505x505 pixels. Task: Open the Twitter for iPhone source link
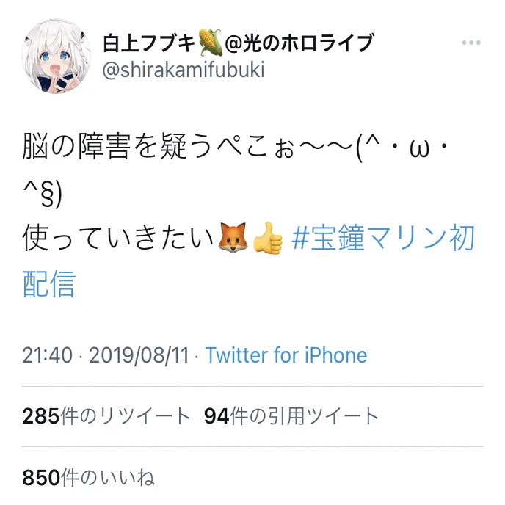(x=286, y=355)
